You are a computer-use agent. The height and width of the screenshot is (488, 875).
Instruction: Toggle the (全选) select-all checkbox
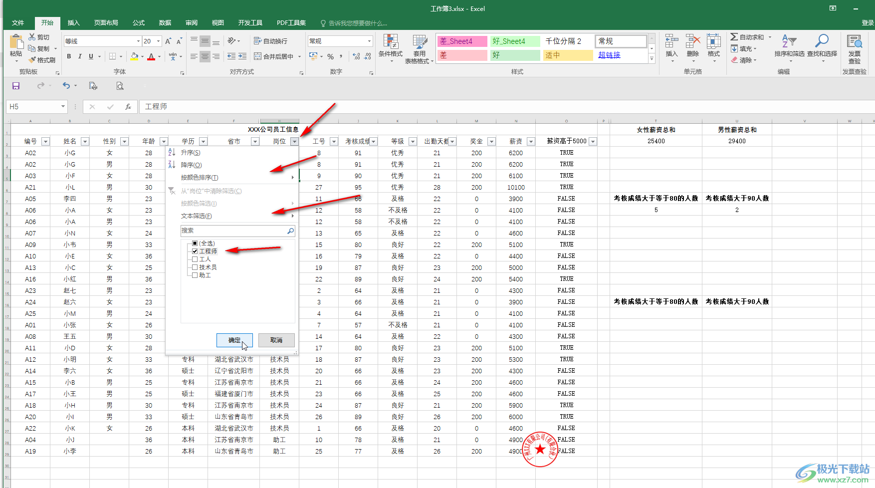point(195,244)
